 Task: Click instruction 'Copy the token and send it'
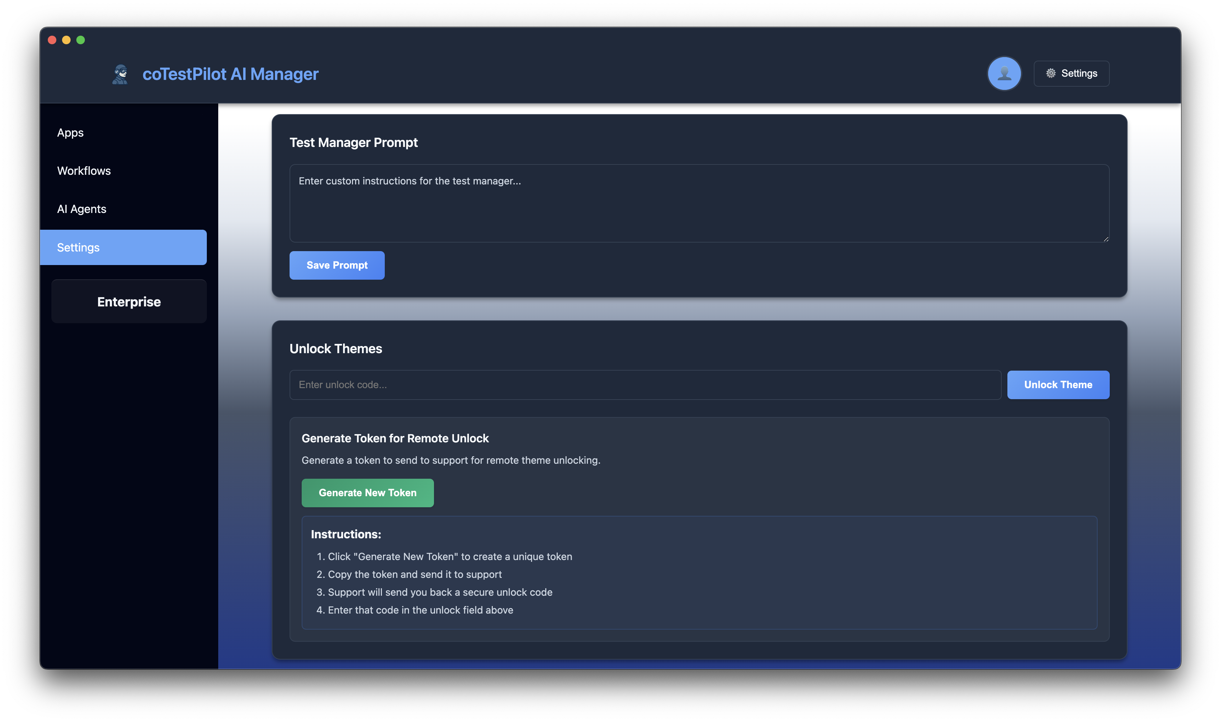tap(414, 574)
